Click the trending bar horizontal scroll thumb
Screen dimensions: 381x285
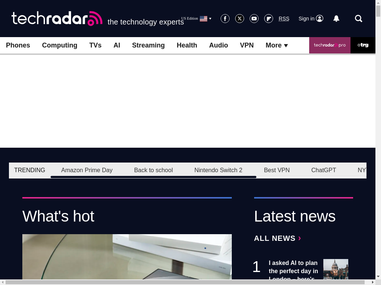(153, 177)
